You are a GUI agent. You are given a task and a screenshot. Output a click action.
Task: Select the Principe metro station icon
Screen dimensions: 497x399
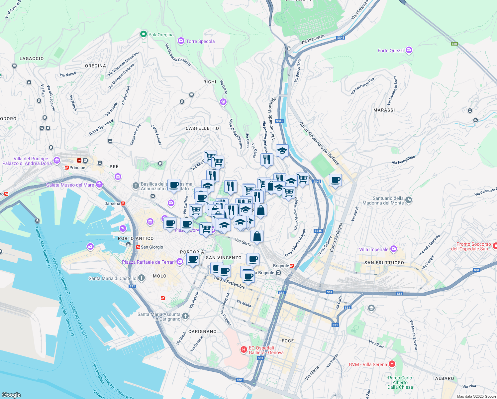point(66,168)
